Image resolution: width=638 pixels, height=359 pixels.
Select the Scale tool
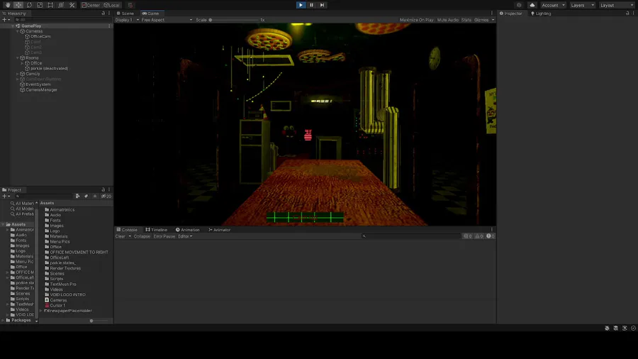click(40, 5)
